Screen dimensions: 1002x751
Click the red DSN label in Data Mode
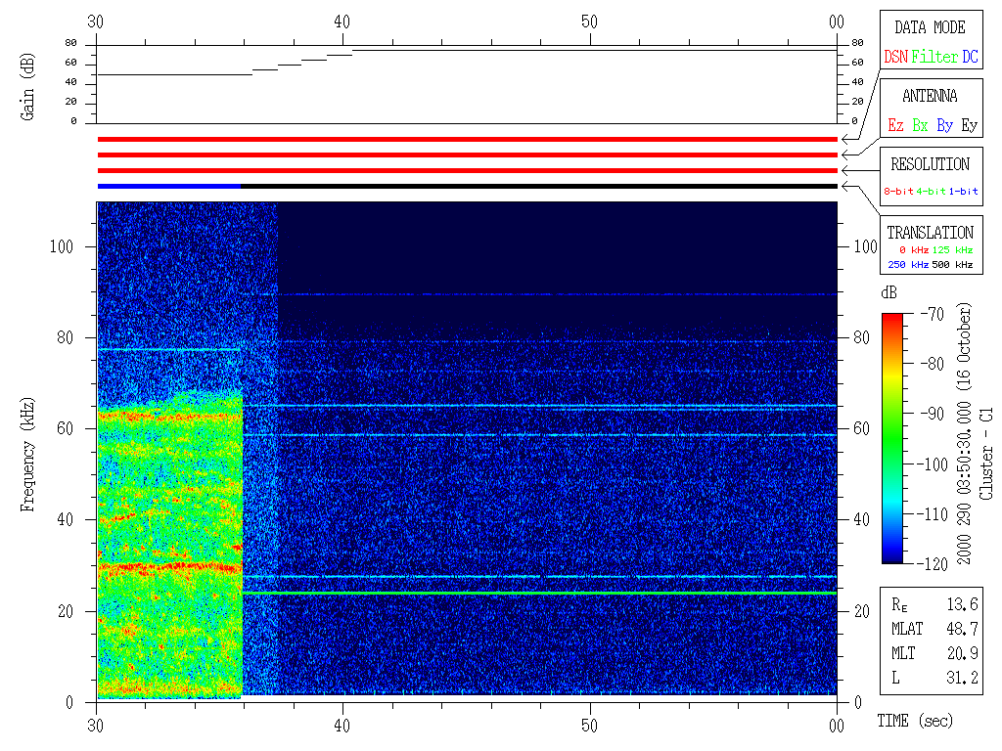[895, 57]
